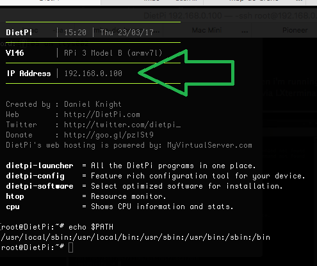Open the twitter.com/dietpi_ link

coord(122,125)
